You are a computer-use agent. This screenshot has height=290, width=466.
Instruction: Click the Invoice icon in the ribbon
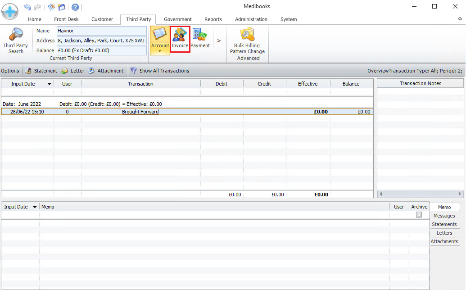(180, 39)
